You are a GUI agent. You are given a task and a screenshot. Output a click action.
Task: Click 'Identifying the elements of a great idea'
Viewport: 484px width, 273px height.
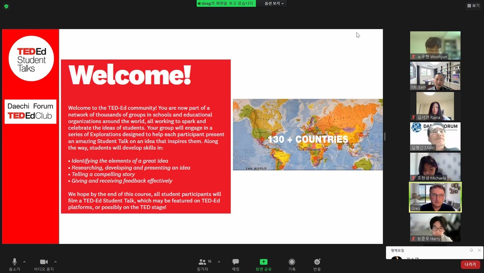pos(118,161)
